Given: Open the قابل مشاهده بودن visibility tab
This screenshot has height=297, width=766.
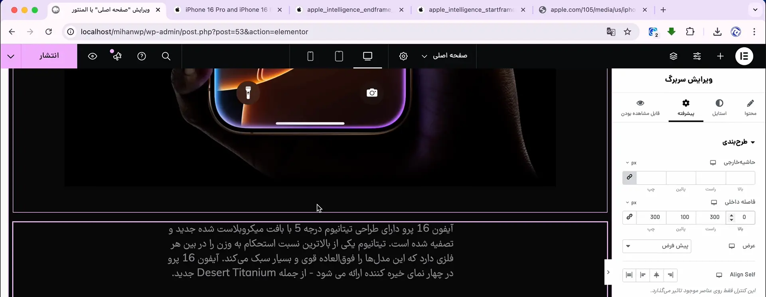Looking at the screenshot, I should (640, 107).
